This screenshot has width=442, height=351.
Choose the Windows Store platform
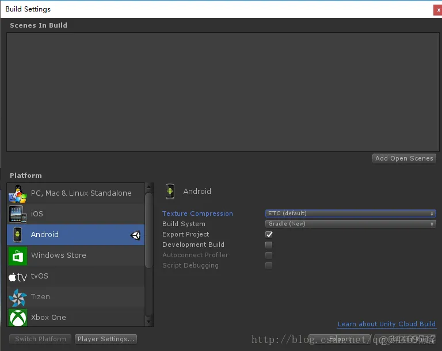point(76,255)
